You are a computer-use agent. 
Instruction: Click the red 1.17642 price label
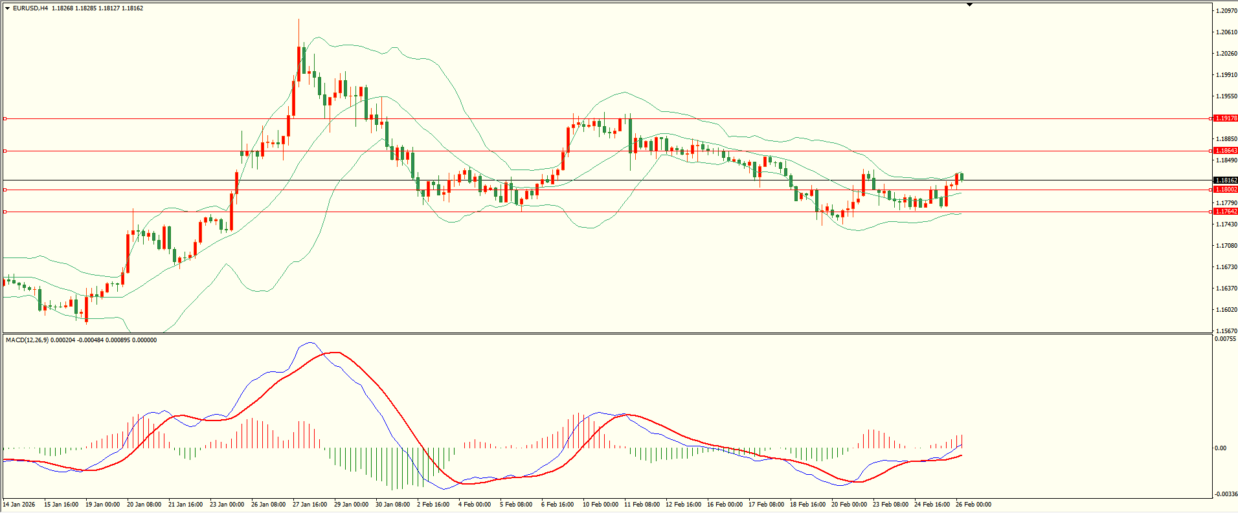tap(1225, 212)
